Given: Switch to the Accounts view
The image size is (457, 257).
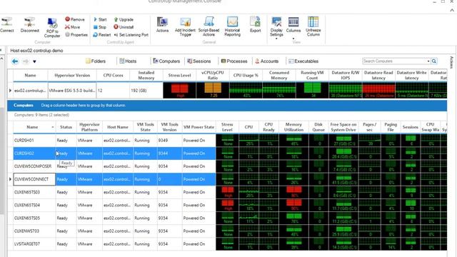Looking at the screenshot, I should [x=266, y=61].
